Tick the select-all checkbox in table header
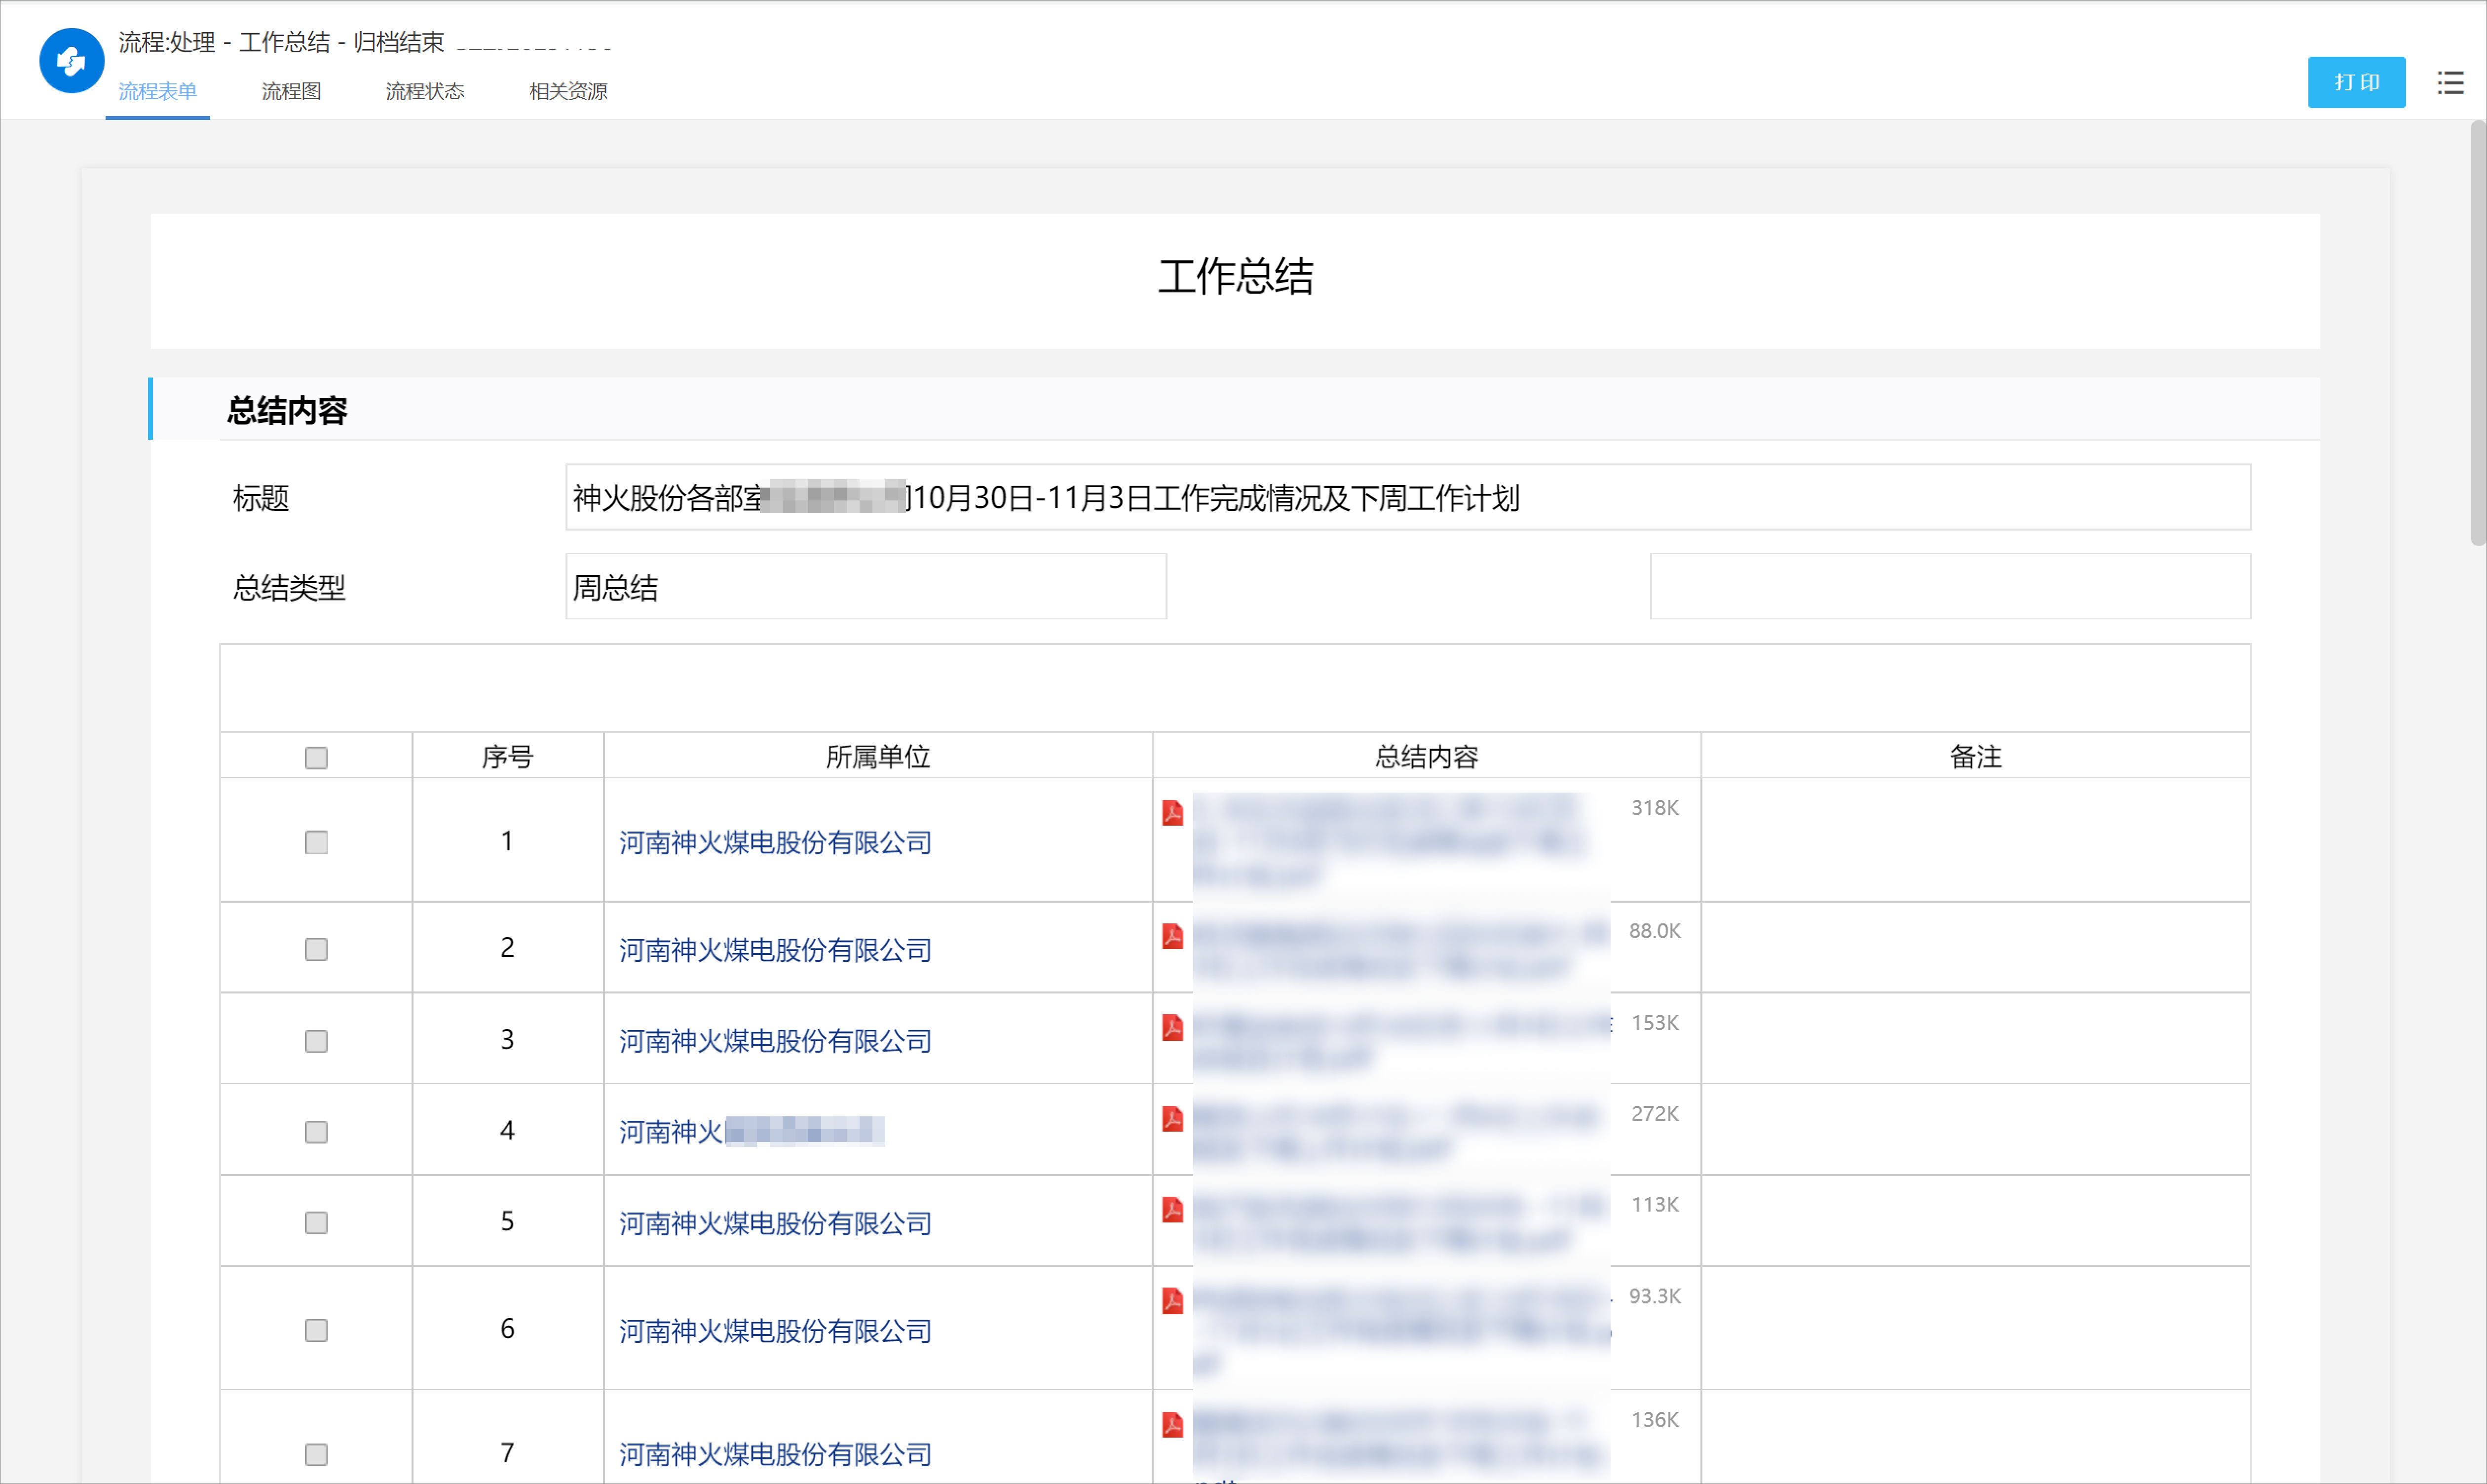 point(316,758)
